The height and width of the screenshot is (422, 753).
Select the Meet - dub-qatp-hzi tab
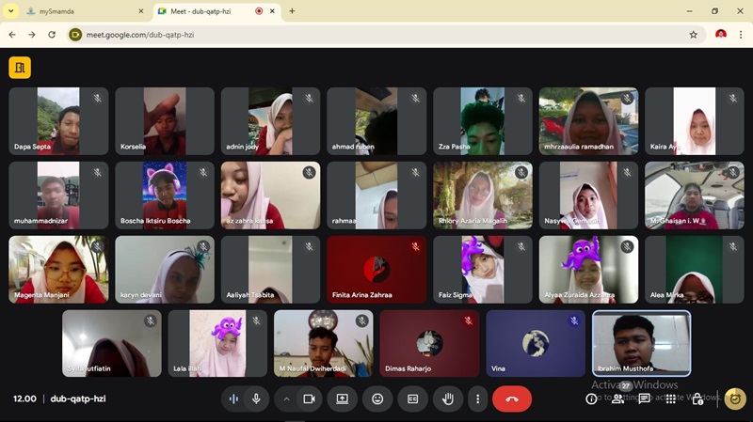point(209,11)
